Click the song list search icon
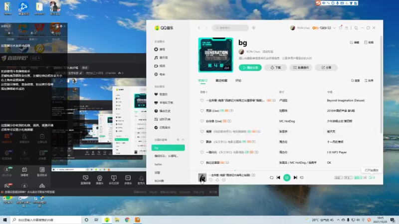 pos(355,81)
